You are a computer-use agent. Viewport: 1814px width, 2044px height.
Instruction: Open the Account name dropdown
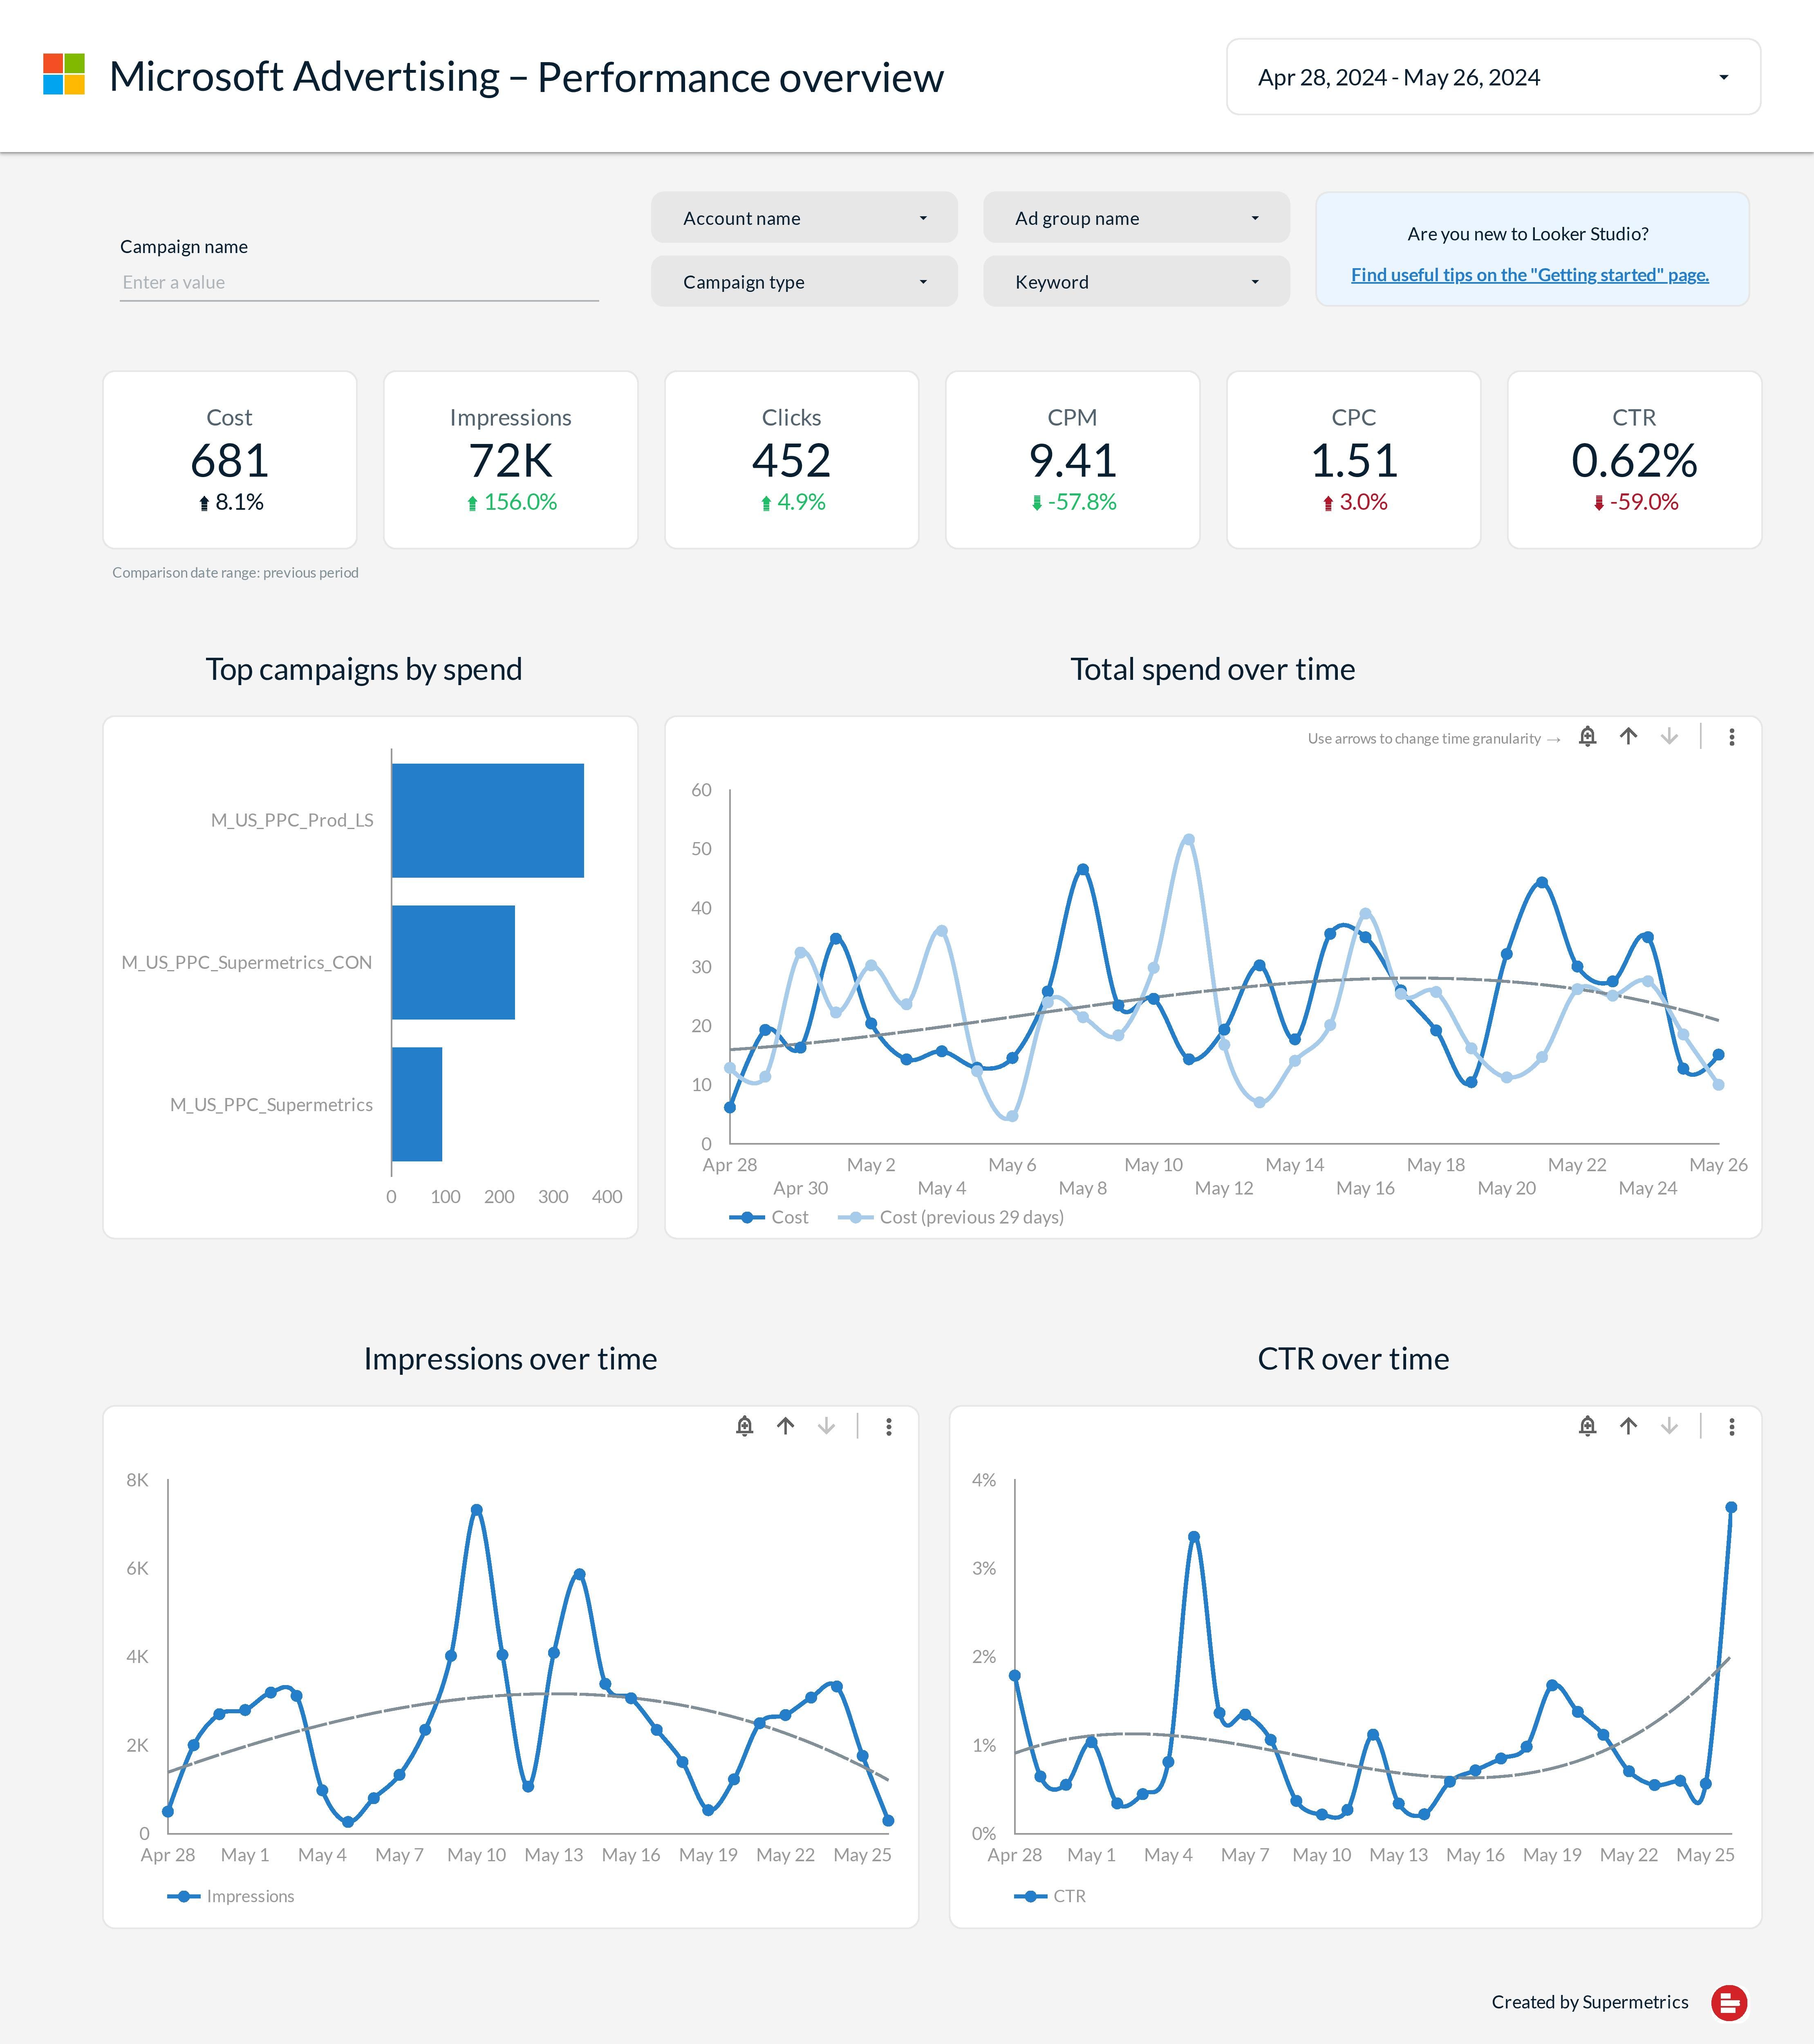click(x=804, y=218)
